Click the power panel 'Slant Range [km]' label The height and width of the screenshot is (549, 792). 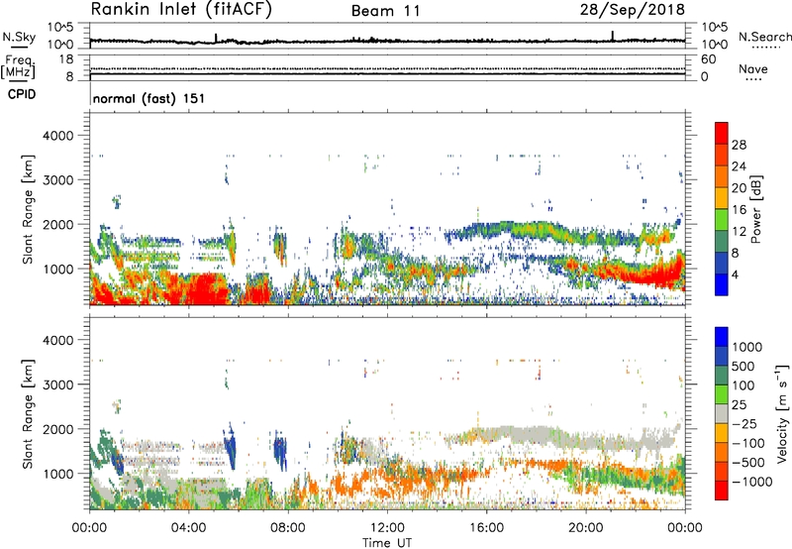click(28, 209)
